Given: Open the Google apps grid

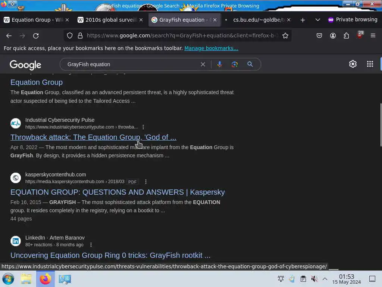Looking at the screenshot, I should tap(370, 64).
